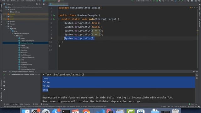Open Run panel settings gear
Image resolution: width=201 pixels, height=113 pixels.
[194, 72]
